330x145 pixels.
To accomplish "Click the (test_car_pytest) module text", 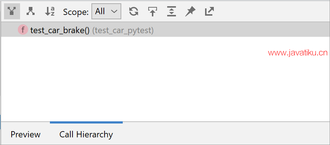I will pos(123,31).
